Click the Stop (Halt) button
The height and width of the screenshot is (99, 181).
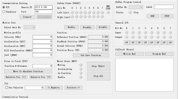click(98, 66)
